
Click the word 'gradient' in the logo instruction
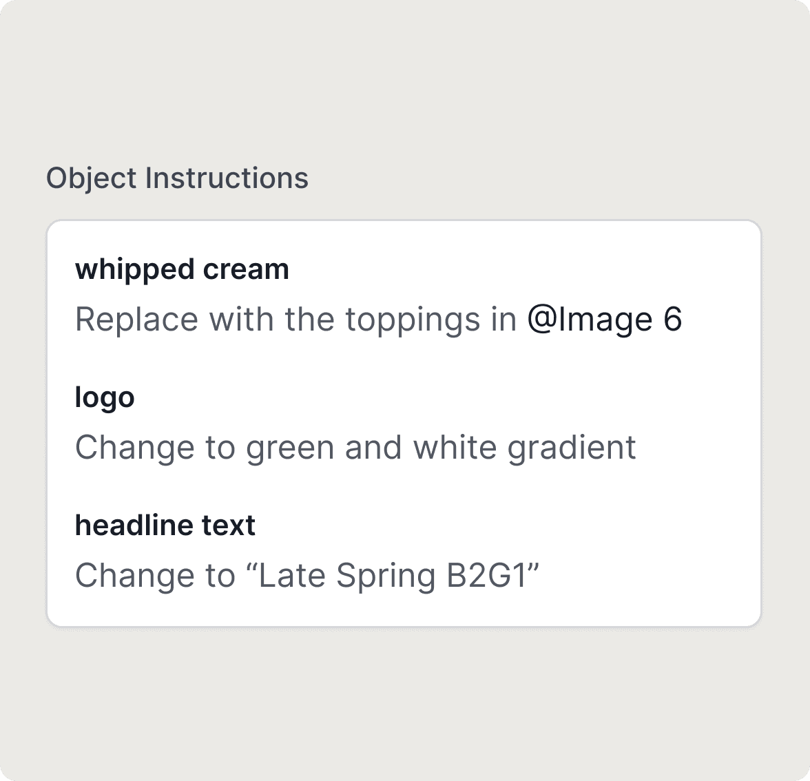(572, 448)
